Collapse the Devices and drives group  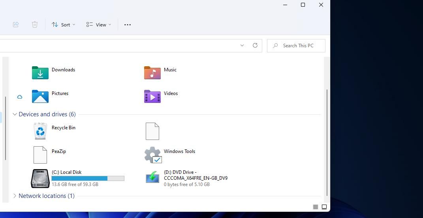[x=15, y=114]
